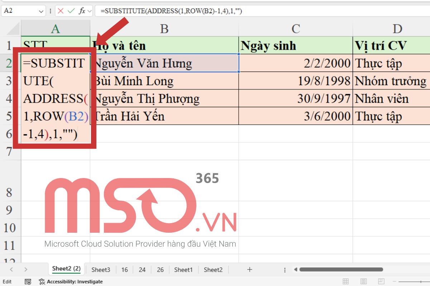The height and width of the screenshot is (286, 430).
Task: Click cell 'Nhóm trưởng'
Action: pos(391,81)
